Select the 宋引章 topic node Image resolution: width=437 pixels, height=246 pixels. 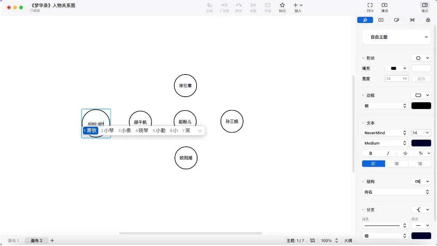pyautogui.click(x=185, y=86)
